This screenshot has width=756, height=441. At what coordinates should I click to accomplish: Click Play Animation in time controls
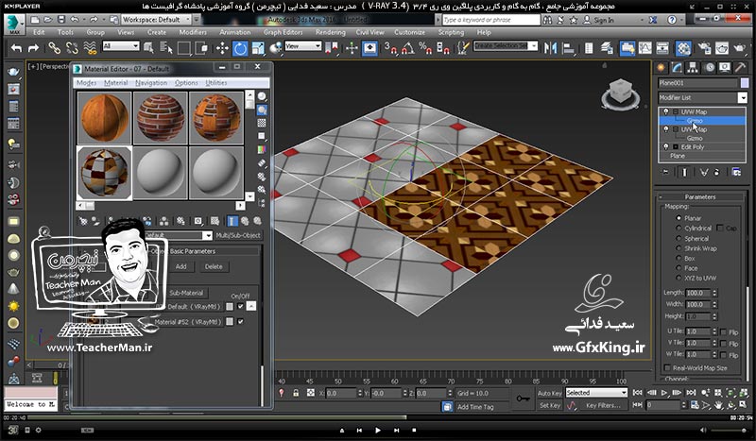tap(665, 393)
